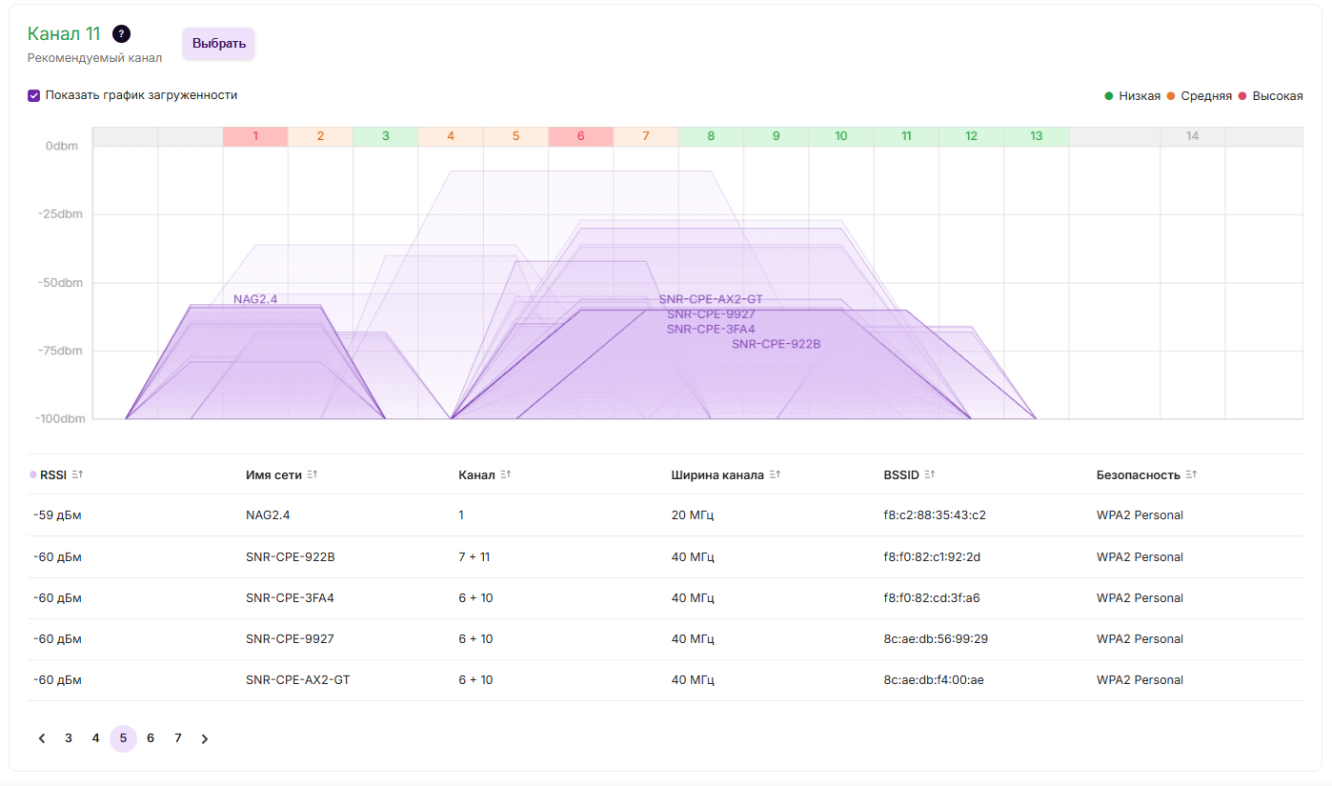Sort table by RSSI column icon
This screenshot has height=786, width=1332.
pos(77,474)
